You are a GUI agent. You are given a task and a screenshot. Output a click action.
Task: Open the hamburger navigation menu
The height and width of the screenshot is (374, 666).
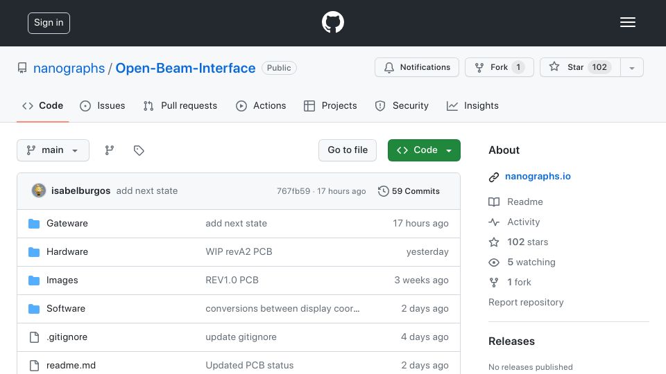point(627,22)
